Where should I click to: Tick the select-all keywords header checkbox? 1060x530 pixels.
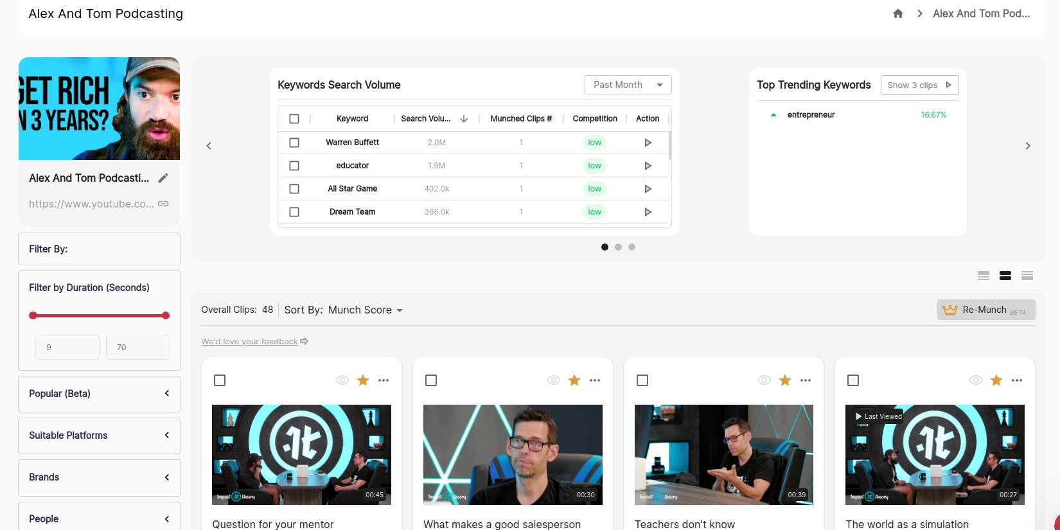click(294, 119)
